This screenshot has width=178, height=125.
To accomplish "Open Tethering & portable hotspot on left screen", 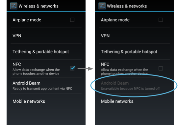I will pos(46,52).
